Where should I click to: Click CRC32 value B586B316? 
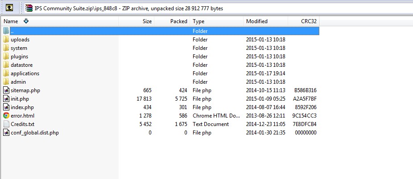(x=305, y=90)
